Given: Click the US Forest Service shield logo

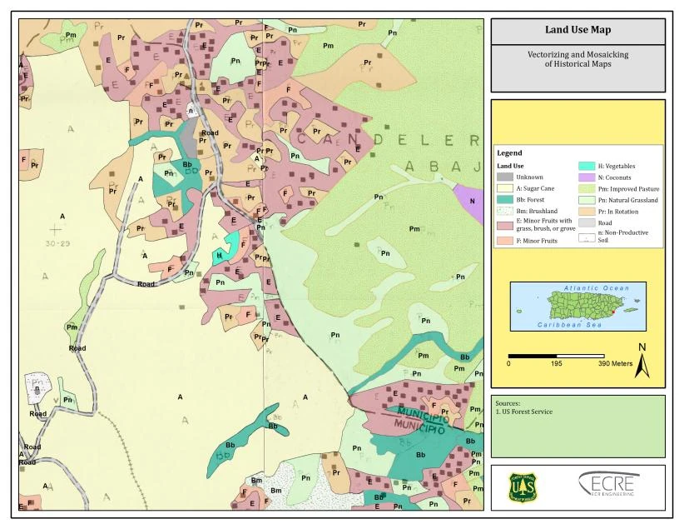Looking at the screenshot, I should (x=524, y=487).
